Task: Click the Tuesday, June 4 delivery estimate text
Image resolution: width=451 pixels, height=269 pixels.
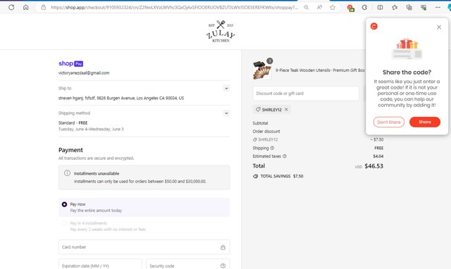Action: pos(91,130)
